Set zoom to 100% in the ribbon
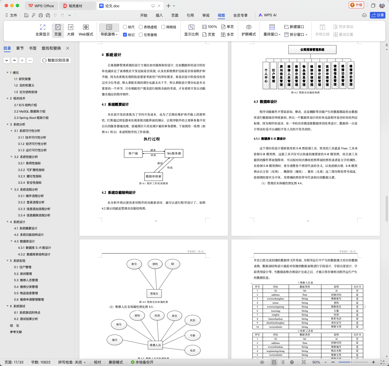The image size is (389, 366). click(209, 27)
